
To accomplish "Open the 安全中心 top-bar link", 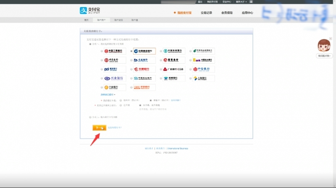I will tap(227, 2).
